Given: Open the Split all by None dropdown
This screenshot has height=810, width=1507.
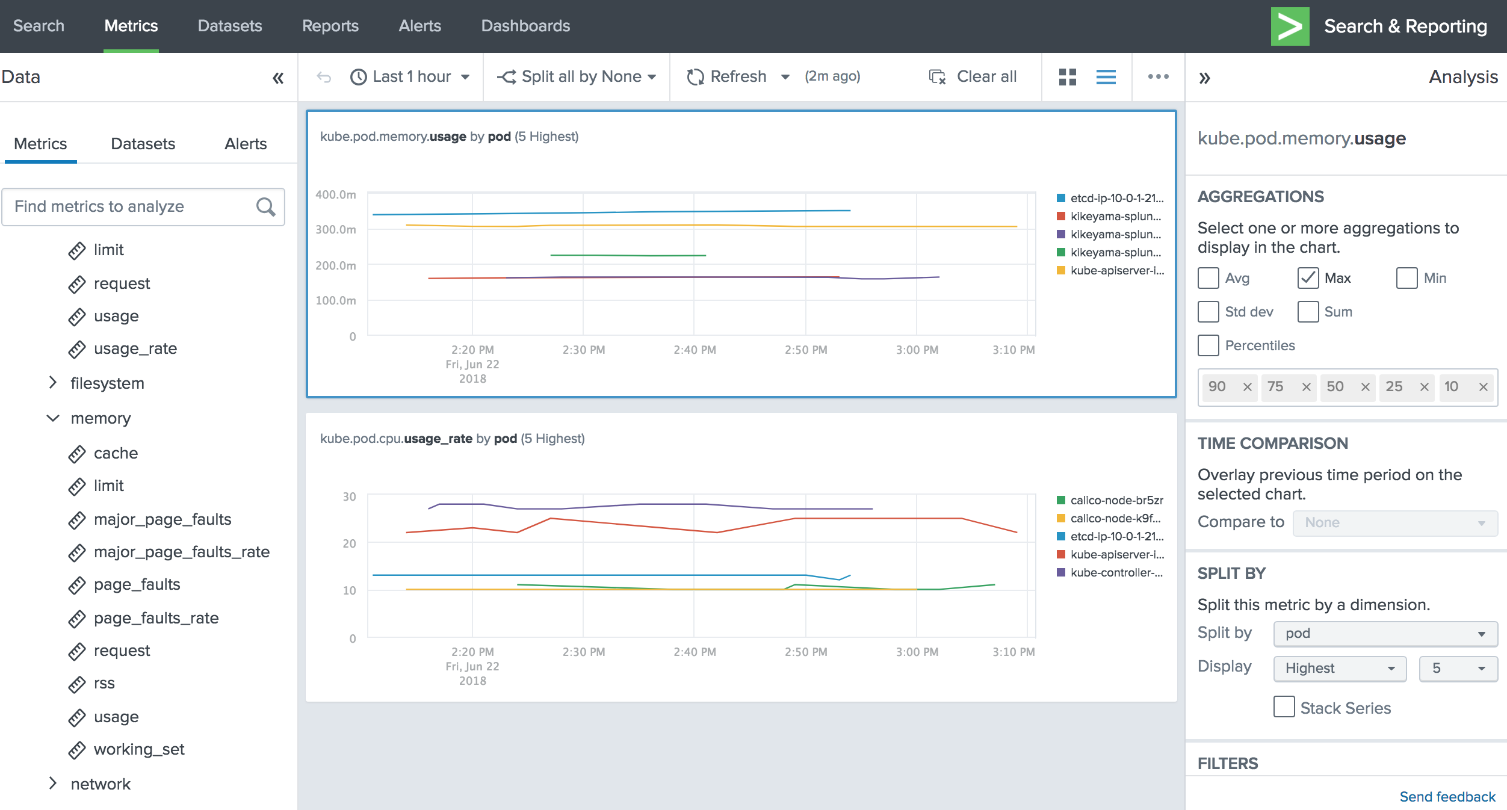Looking at the screenshot, I should (576, 76).
